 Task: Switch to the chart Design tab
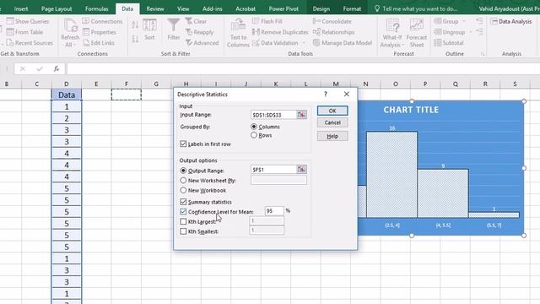coord(321,8)
